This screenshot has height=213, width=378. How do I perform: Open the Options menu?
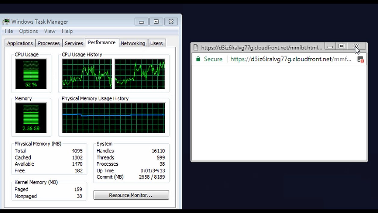(28, 31)
